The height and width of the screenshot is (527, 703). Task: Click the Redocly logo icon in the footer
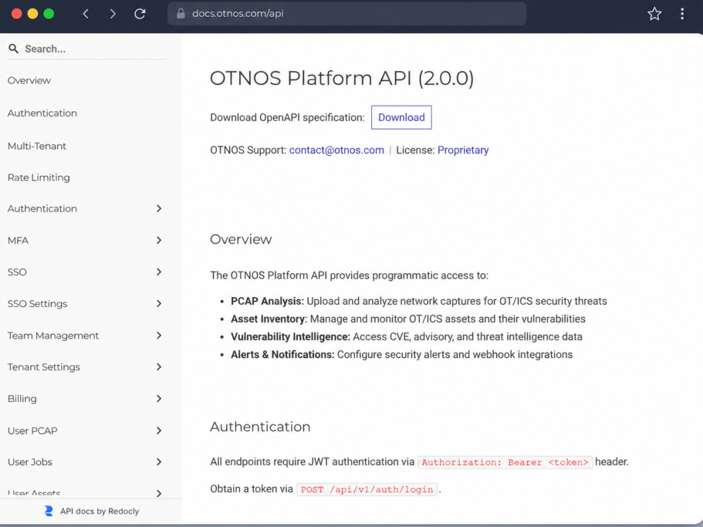tap(49, 511)
